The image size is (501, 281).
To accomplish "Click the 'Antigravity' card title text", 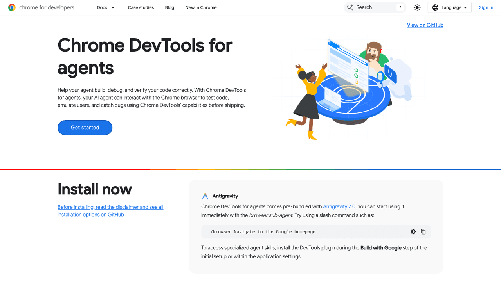I will (x=225, y=196).
